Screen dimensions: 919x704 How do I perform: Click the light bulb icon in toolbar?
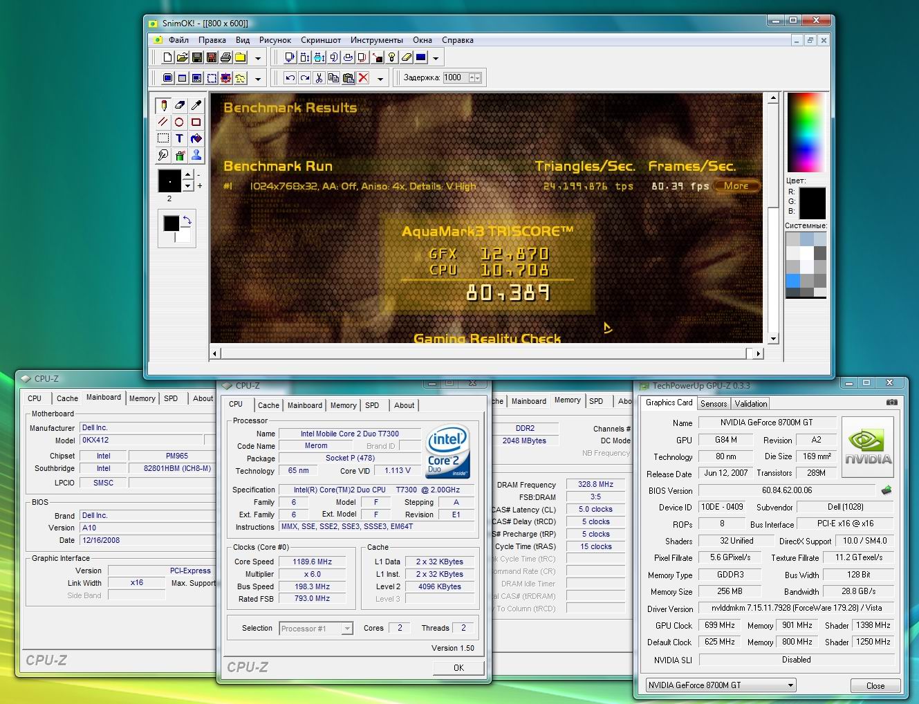[392, 57]
